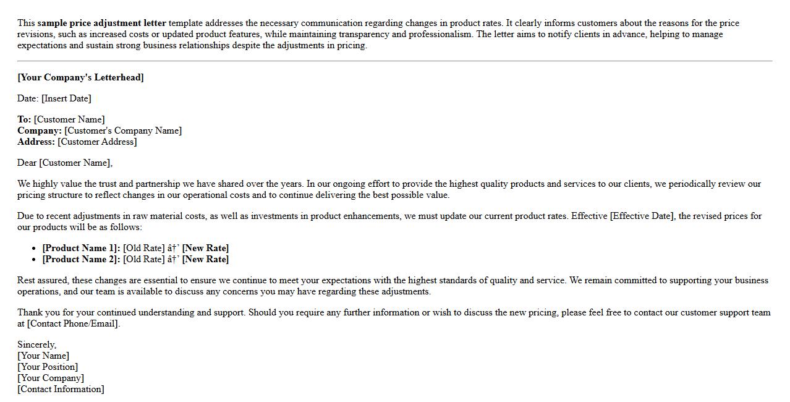Click the '[Customer's Company Name]' placeholder
The image size is (790, 402).
(x=123, y=130)
